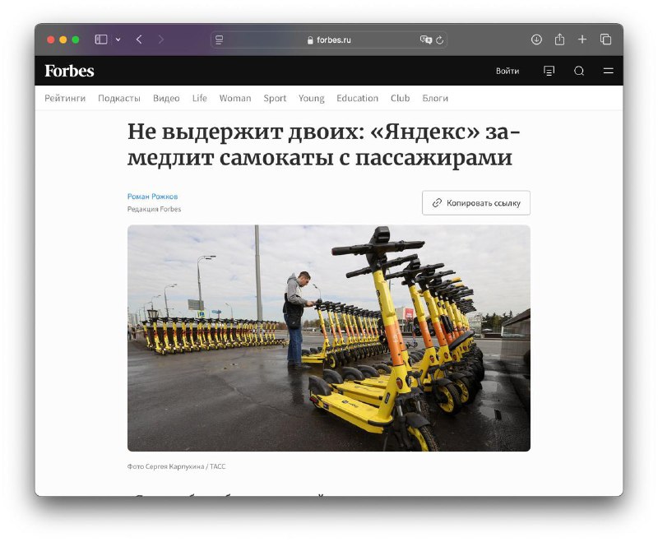The width and height of the screenshot is (658, 542).
Task: Open the translate icon in address bar
Action: 425,39
